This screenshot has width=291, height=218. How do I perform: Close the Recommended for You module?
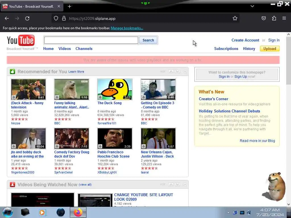(185, 72)
